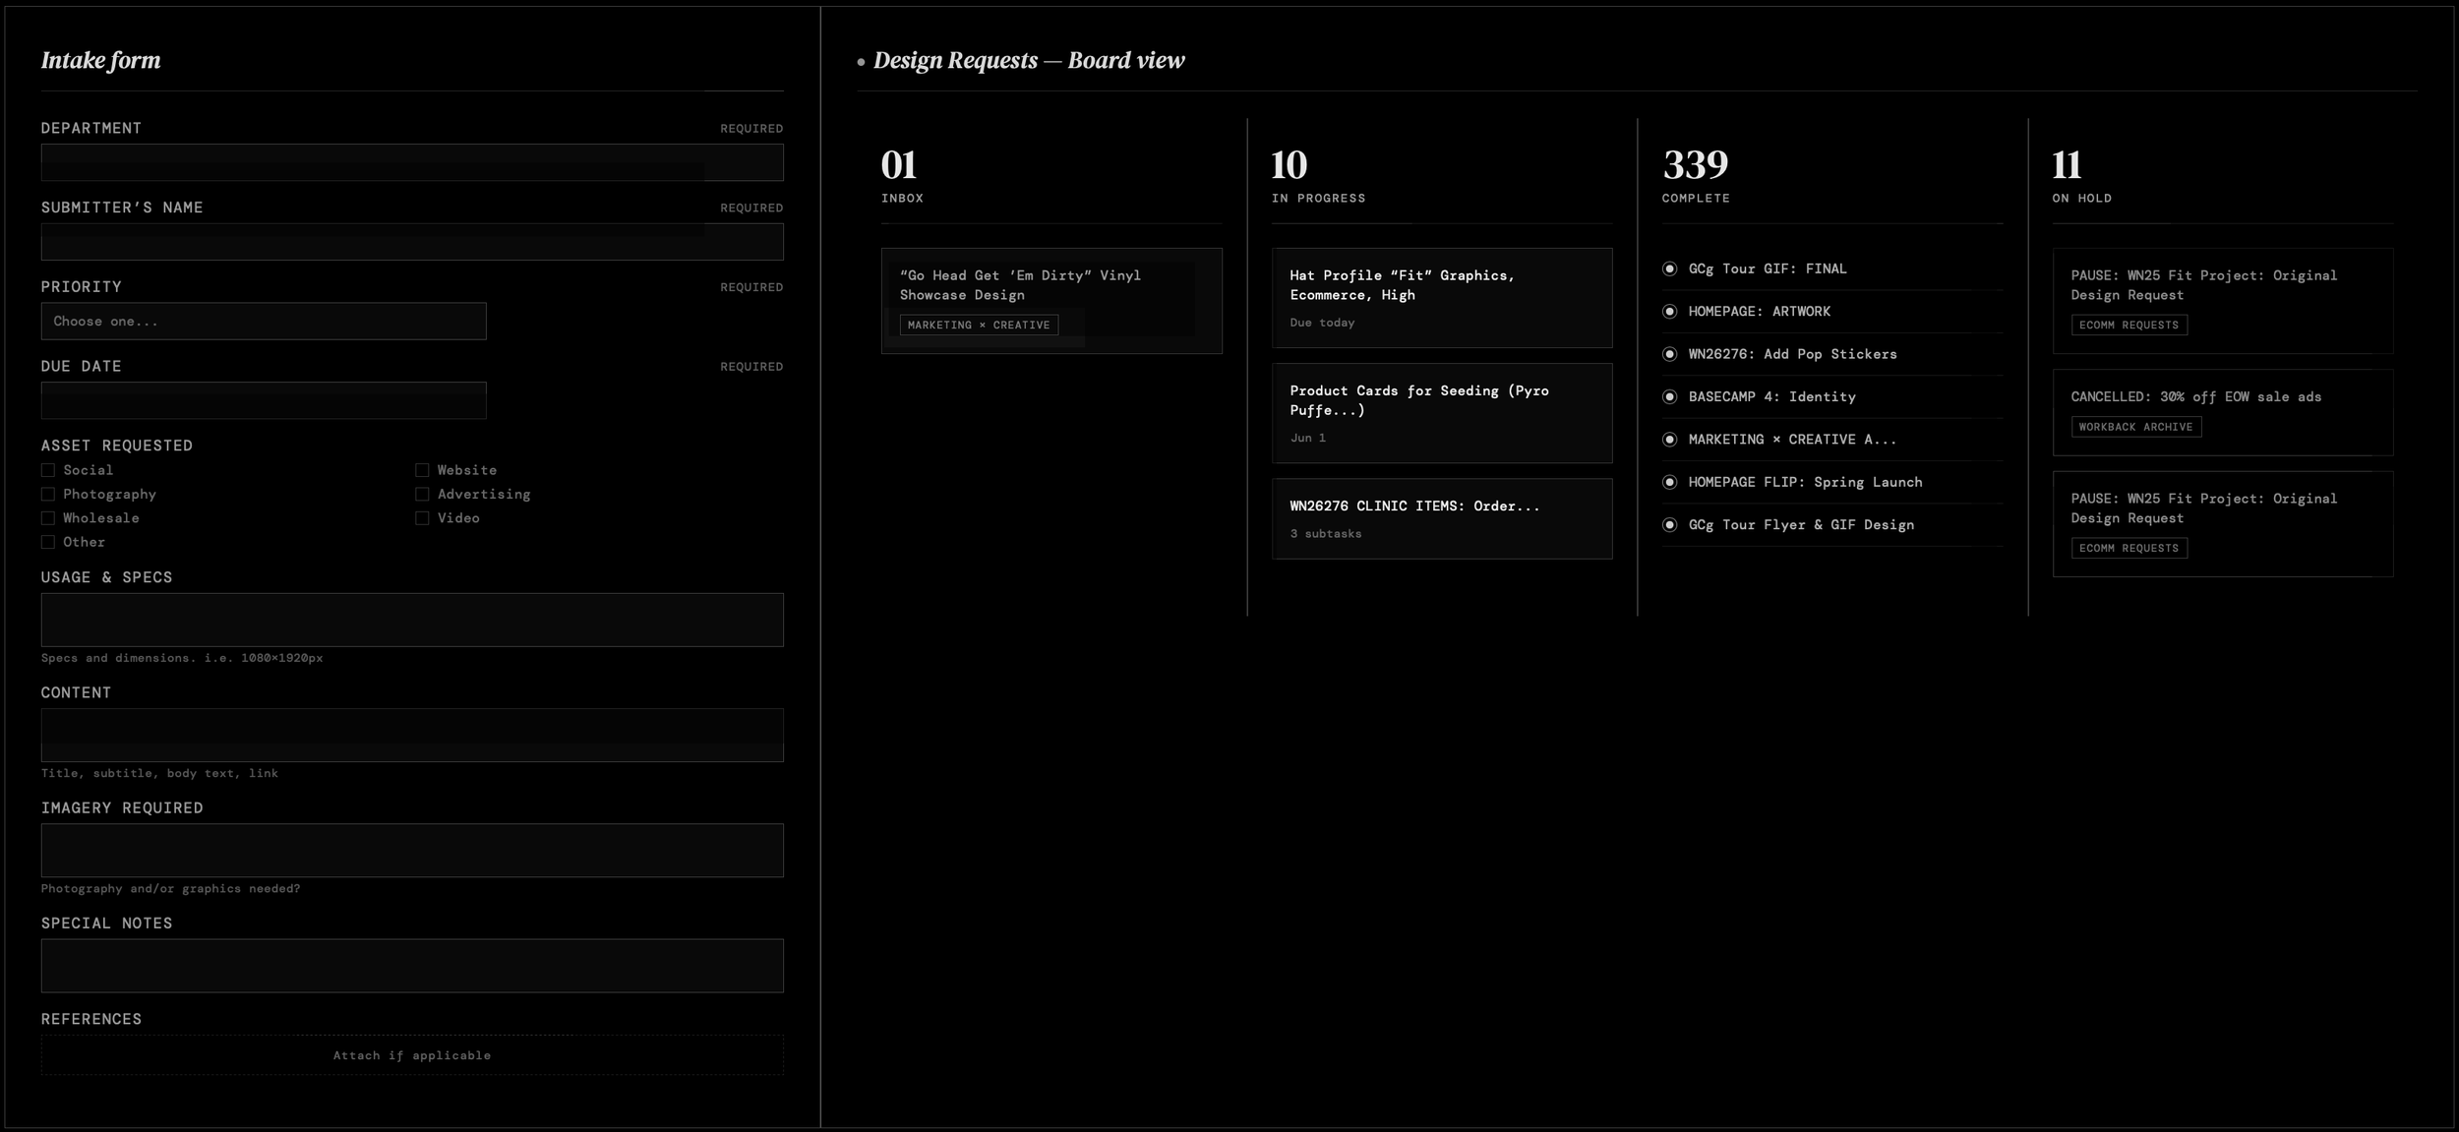Click circle icon for HOMEPAGE FLIP: Spring Launch

click(1669, 482)
